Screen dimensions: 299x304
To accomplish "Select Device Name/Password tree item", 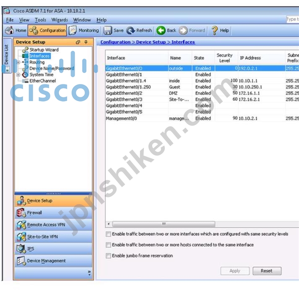I will (x=52, y=68).
